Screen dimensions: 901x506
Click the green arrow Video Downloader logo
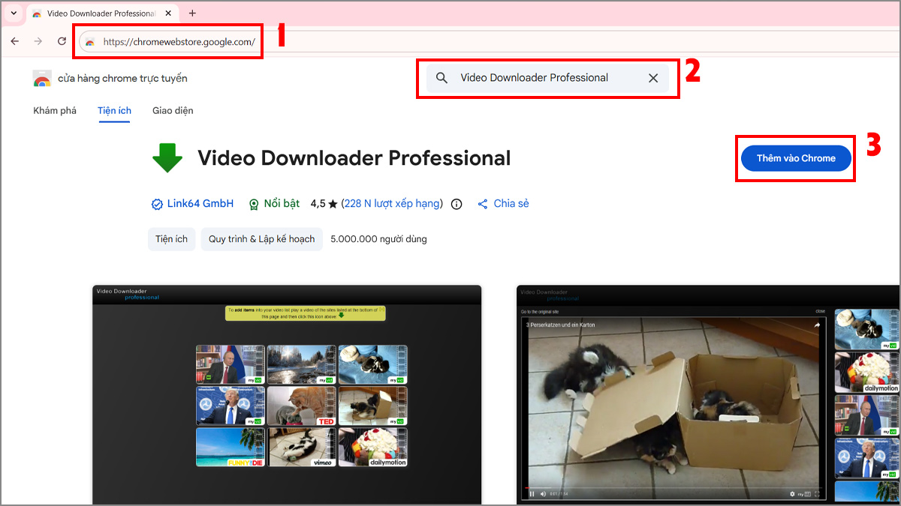click(x=167, y=158)
